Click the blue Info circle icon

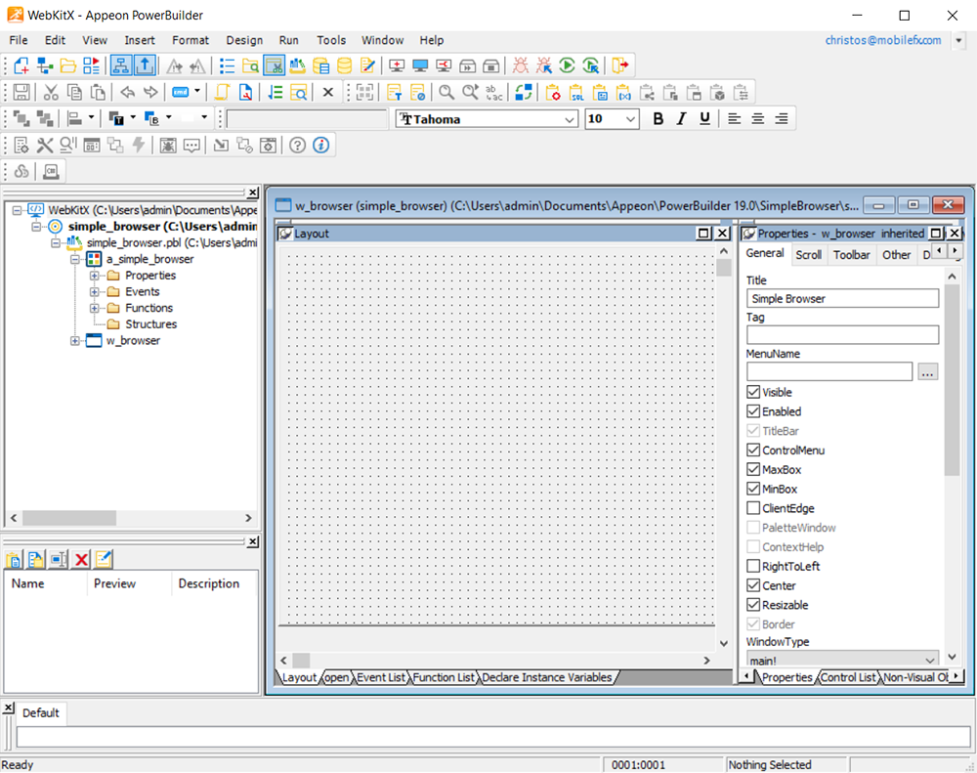click(320, 146)
